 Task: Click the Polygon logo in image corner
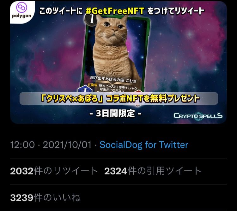22,10
